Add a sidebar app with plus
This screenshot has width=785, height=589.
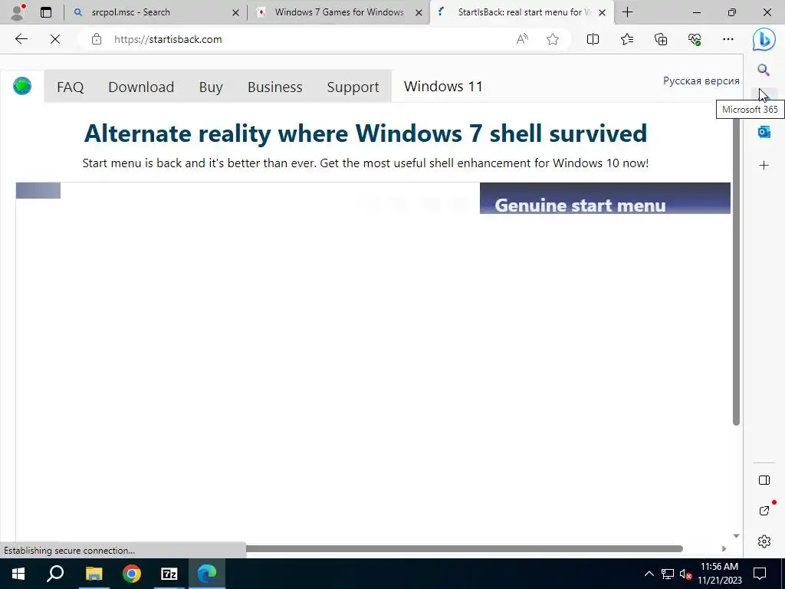pos(764,166)
